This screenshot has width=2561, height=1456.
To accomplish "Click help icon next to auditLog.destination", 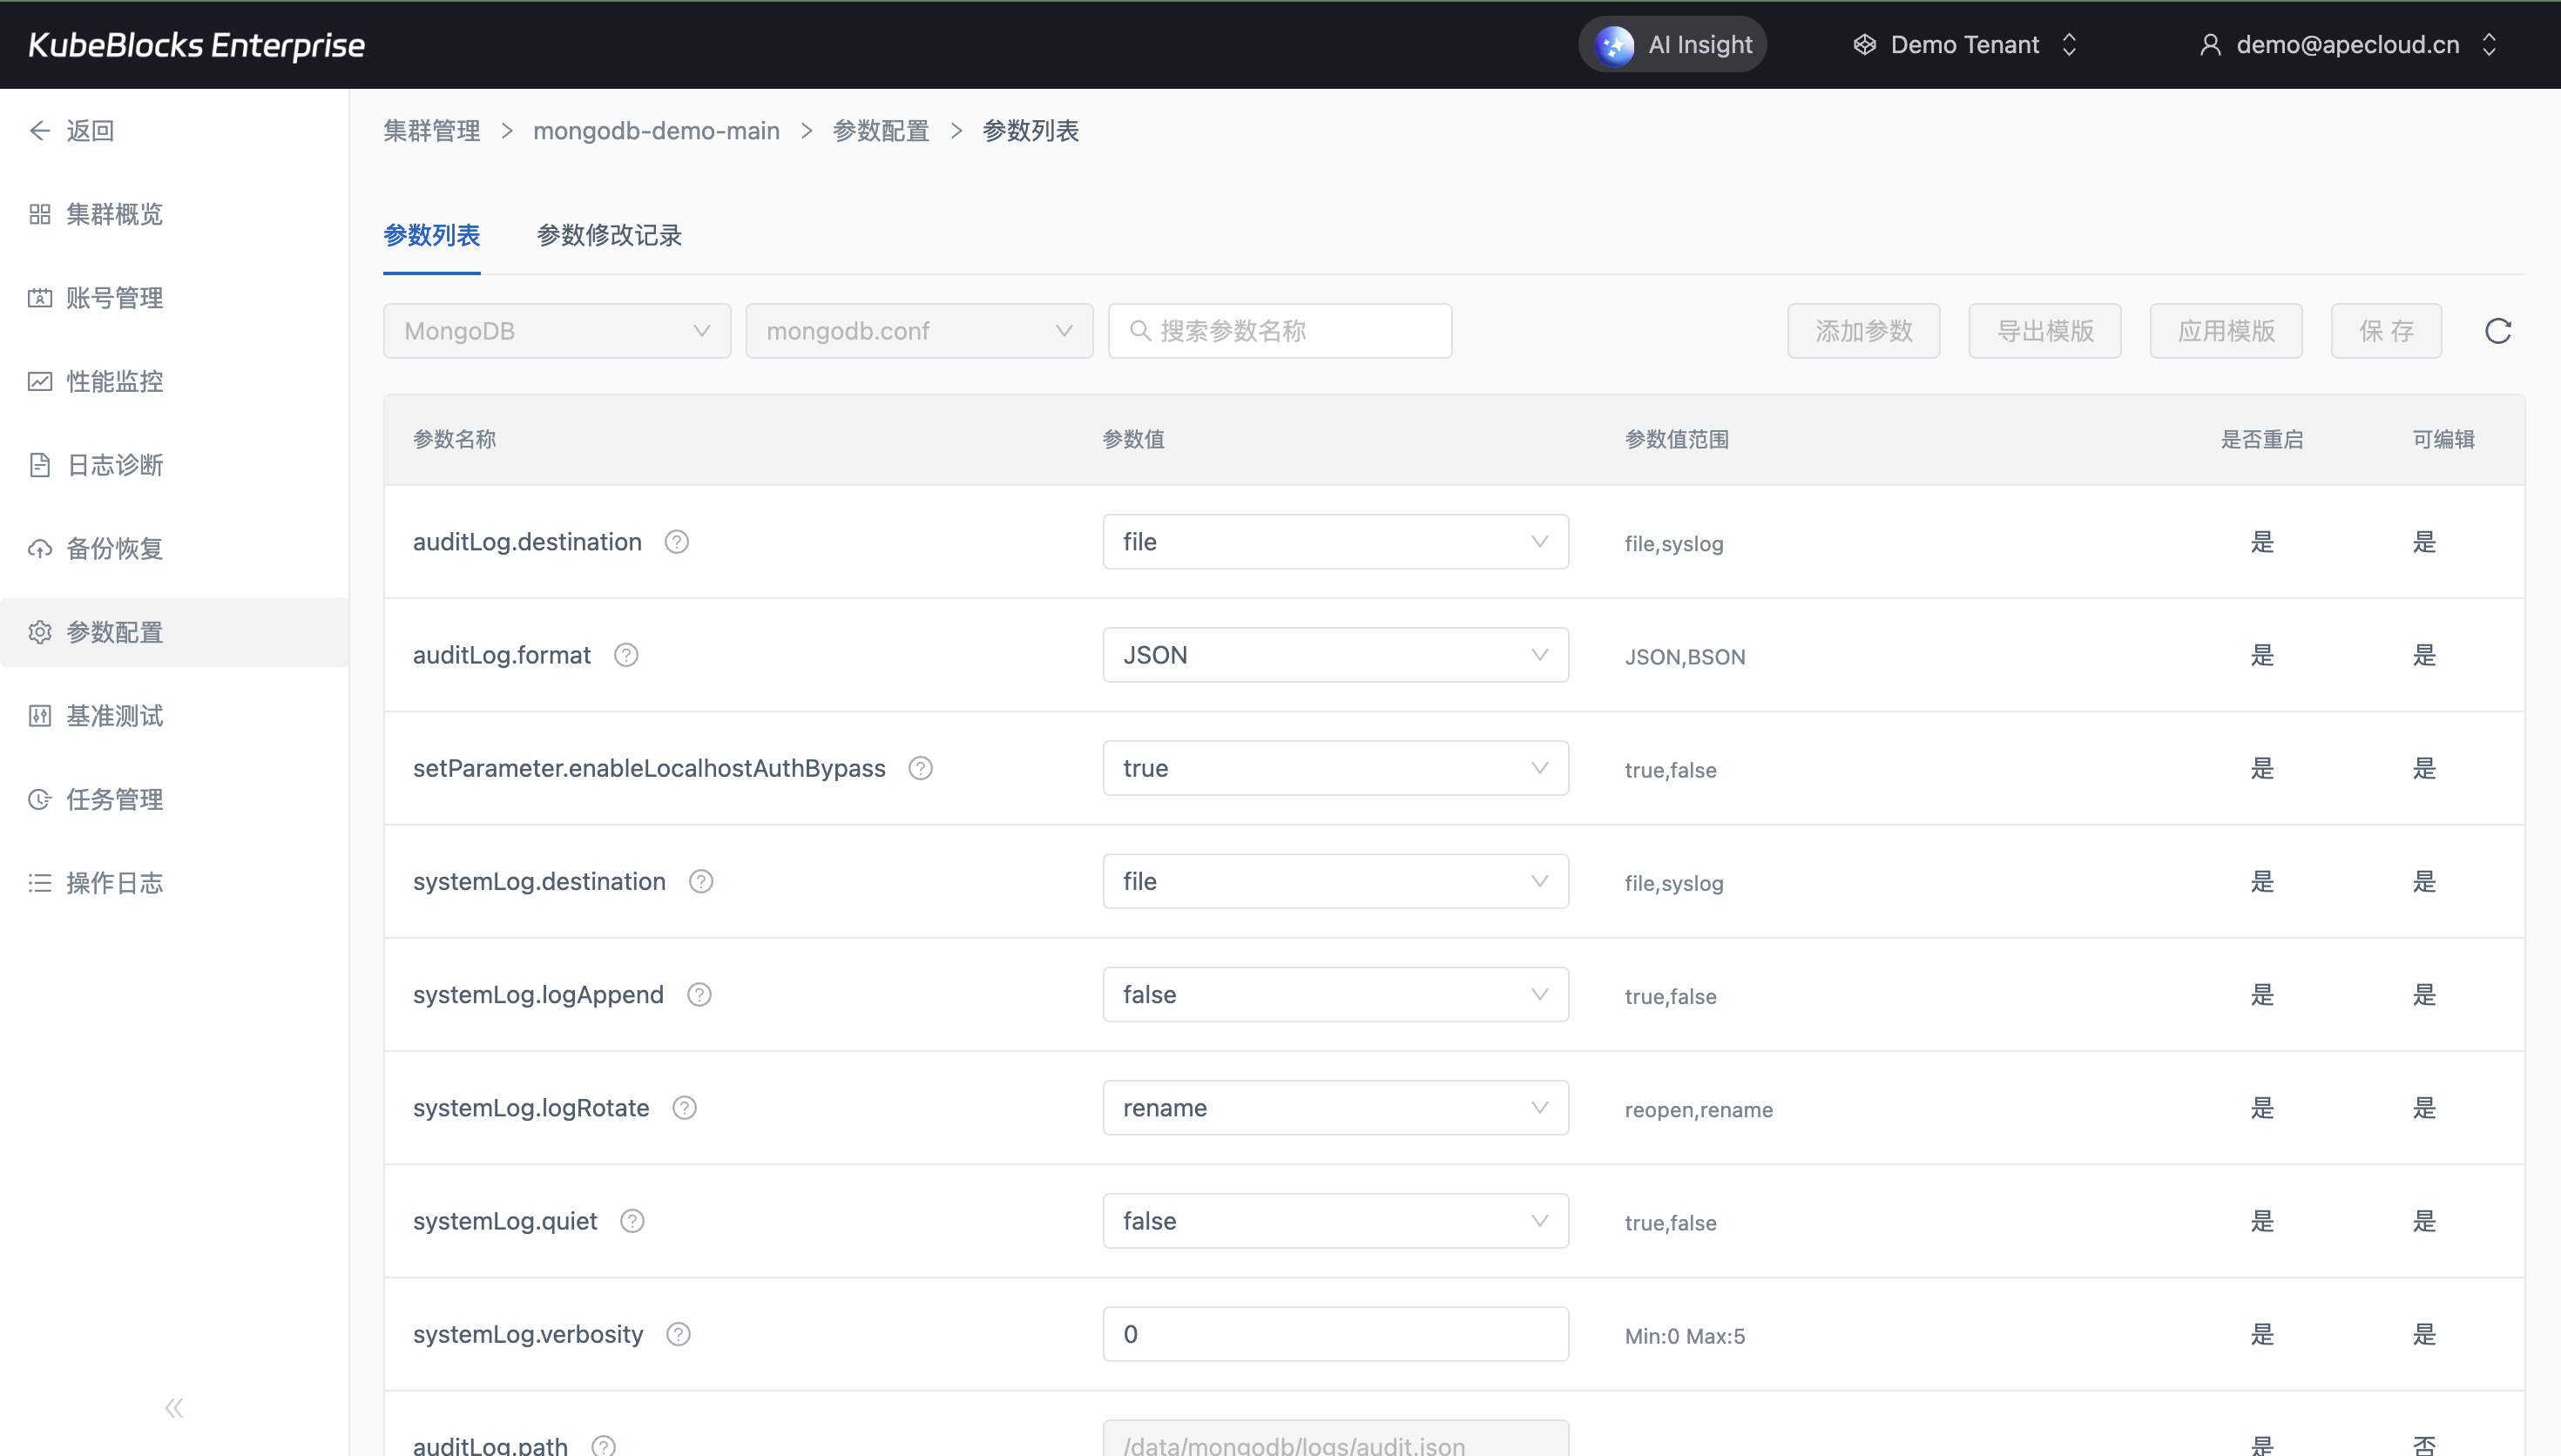I will (677, 542).
